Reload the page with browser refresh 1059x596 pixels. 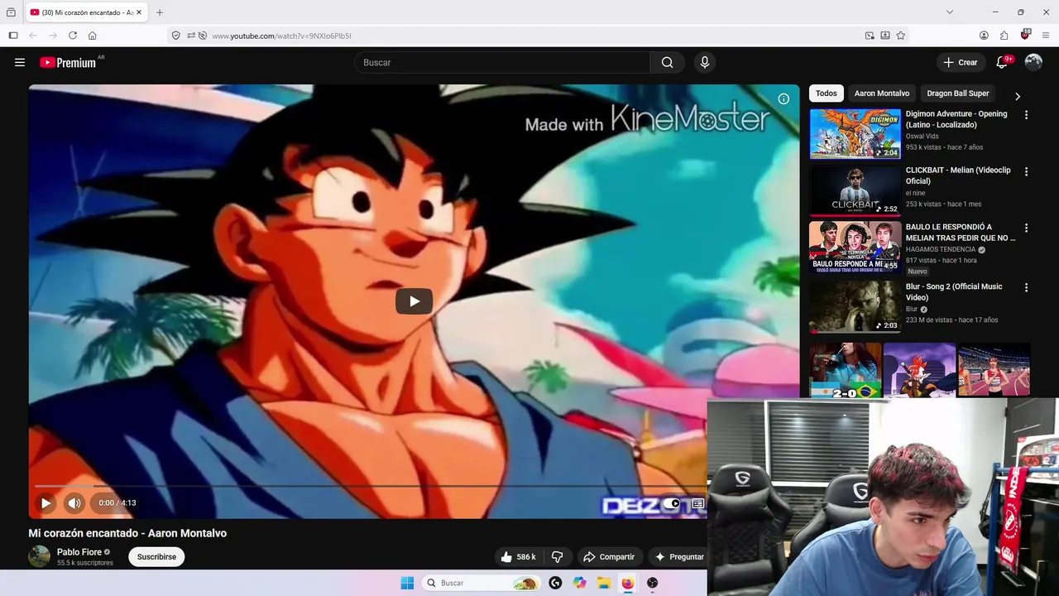point(73,36)
